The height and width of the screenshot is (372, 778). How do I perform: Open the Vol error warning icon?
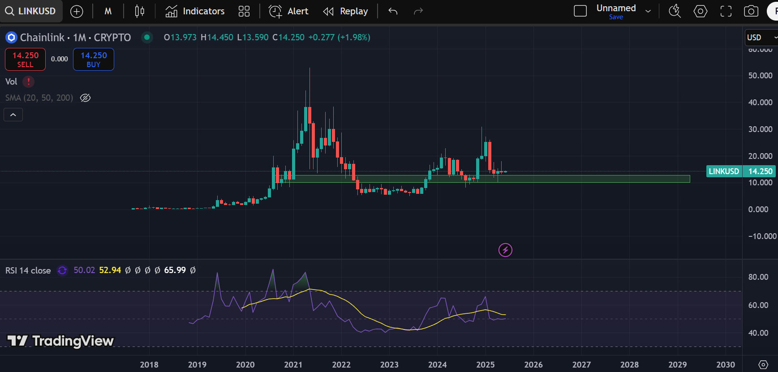tap(29, 81)
